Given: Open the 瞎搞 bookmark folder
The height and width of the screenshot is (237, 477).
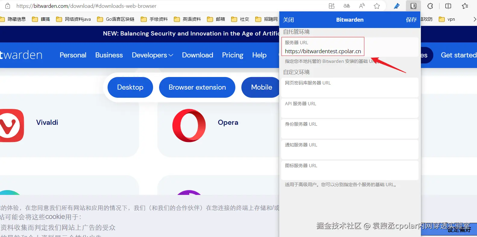Looking at the screenshot, I should pyautogui.click(x=41, y=19).
